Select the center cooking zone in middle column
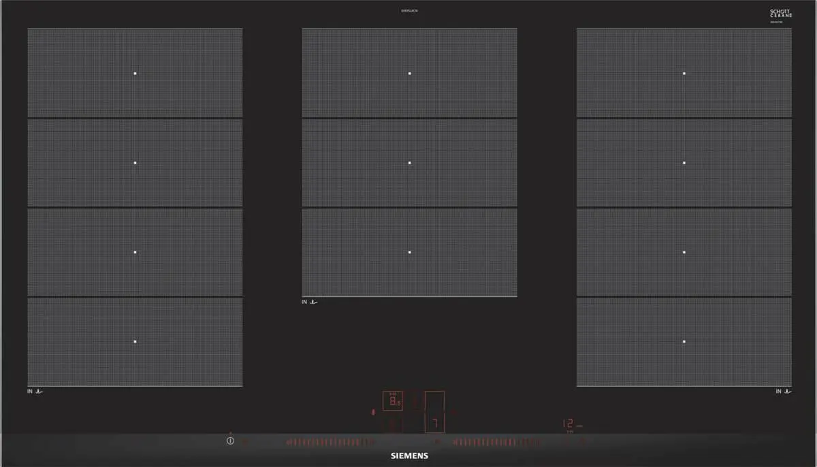 pyautogui.click(x=409, y=163)
